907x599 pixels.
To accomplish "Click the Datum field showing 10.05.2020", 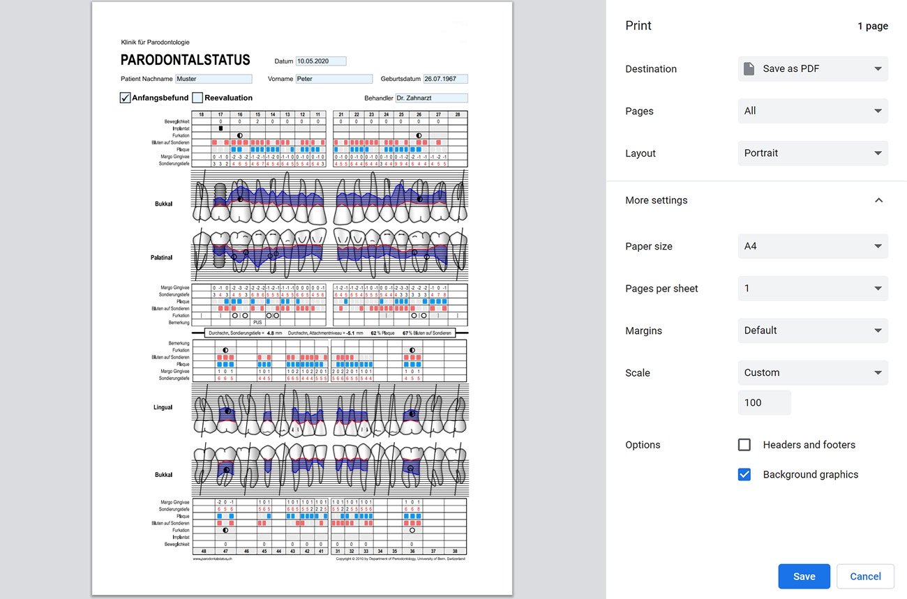I will [320, 61].
